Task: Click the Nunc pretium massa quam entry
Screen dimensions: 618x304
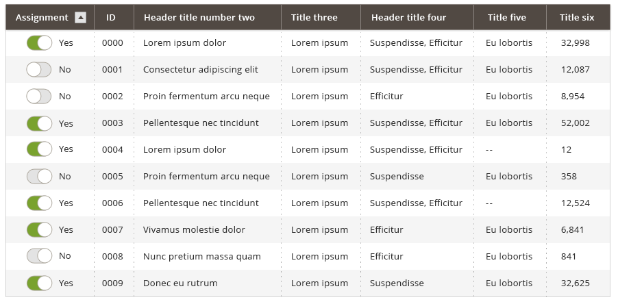Action: pos(202,256)
